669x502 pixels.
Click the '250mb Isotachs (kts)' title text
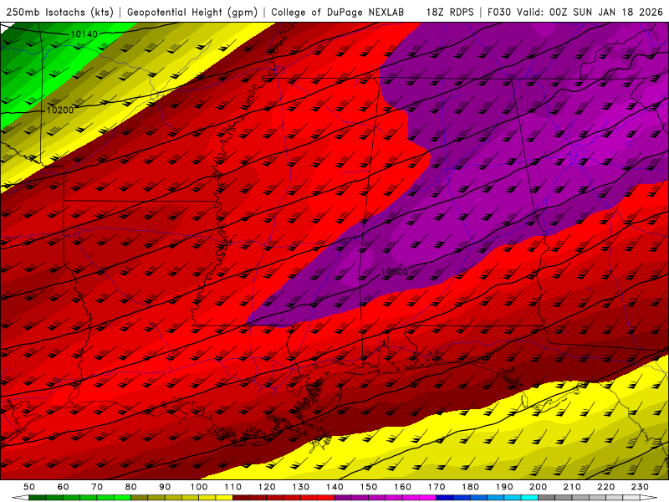coord(59,13)
